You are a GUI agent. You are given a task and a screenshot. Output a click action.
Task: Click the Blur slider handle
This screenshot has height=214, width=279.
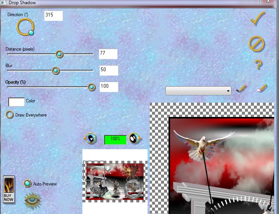(x=55, y=71)
